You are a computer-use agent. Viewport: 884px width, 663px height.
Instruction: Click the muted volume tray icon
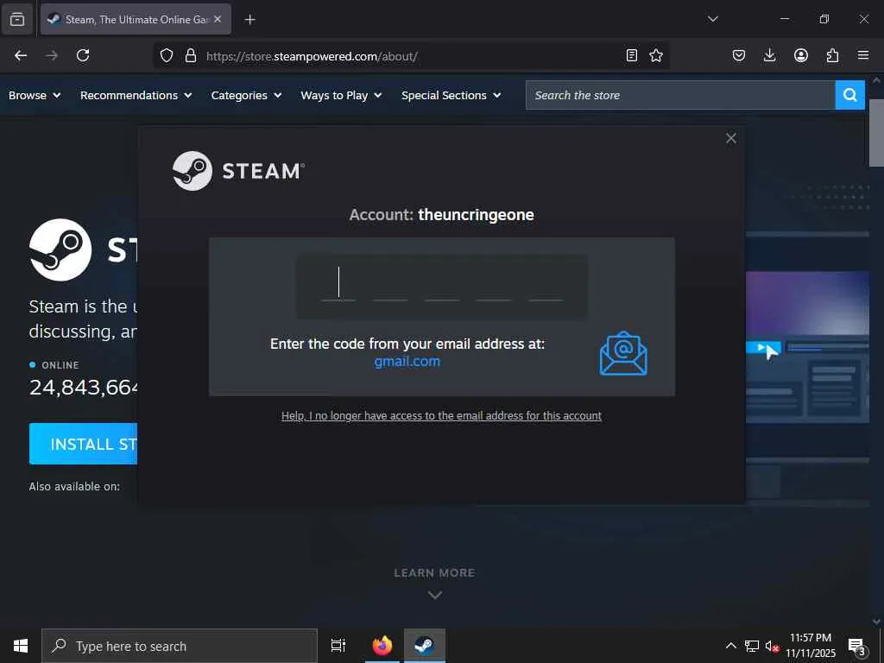pos(772,646)
